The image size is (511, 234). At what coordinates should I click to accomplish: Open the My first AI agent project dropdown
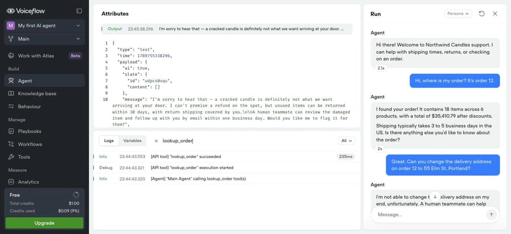(x=45, y=25)
